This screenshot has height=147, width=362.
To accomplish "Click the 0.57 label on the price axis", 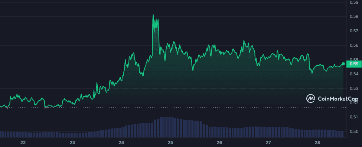I will (x=354, y=31).
